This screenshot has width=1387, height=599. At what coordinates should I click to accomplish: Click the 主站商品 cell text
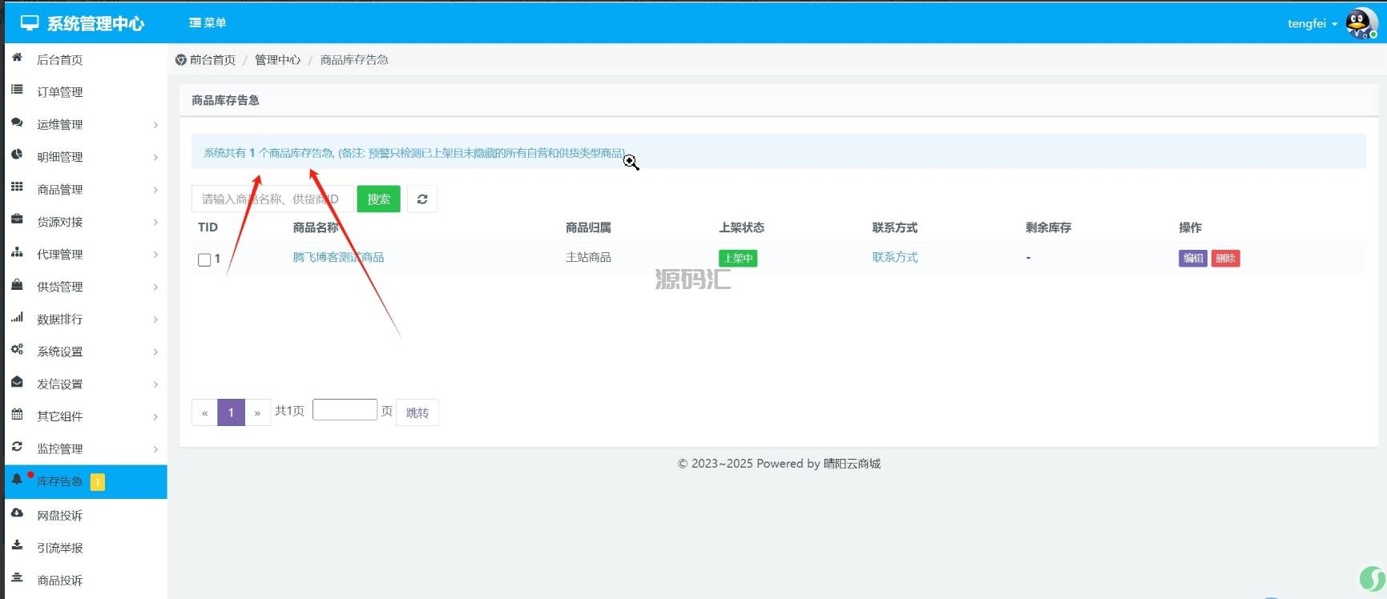[588, 257]
